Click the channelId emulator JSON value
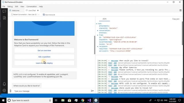The width and height of the screenshot is (184, 103). 113,28
